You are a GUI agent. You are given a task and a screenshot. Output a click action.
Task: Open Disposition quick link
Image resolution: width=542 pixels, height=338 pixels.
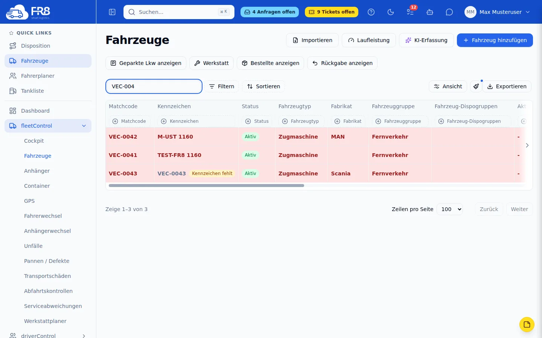click(x=48, y=46)
